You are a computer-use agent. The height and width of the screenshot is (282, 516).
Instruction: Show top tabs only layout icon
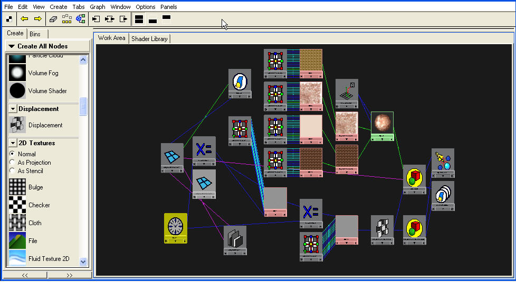(167, 18)
